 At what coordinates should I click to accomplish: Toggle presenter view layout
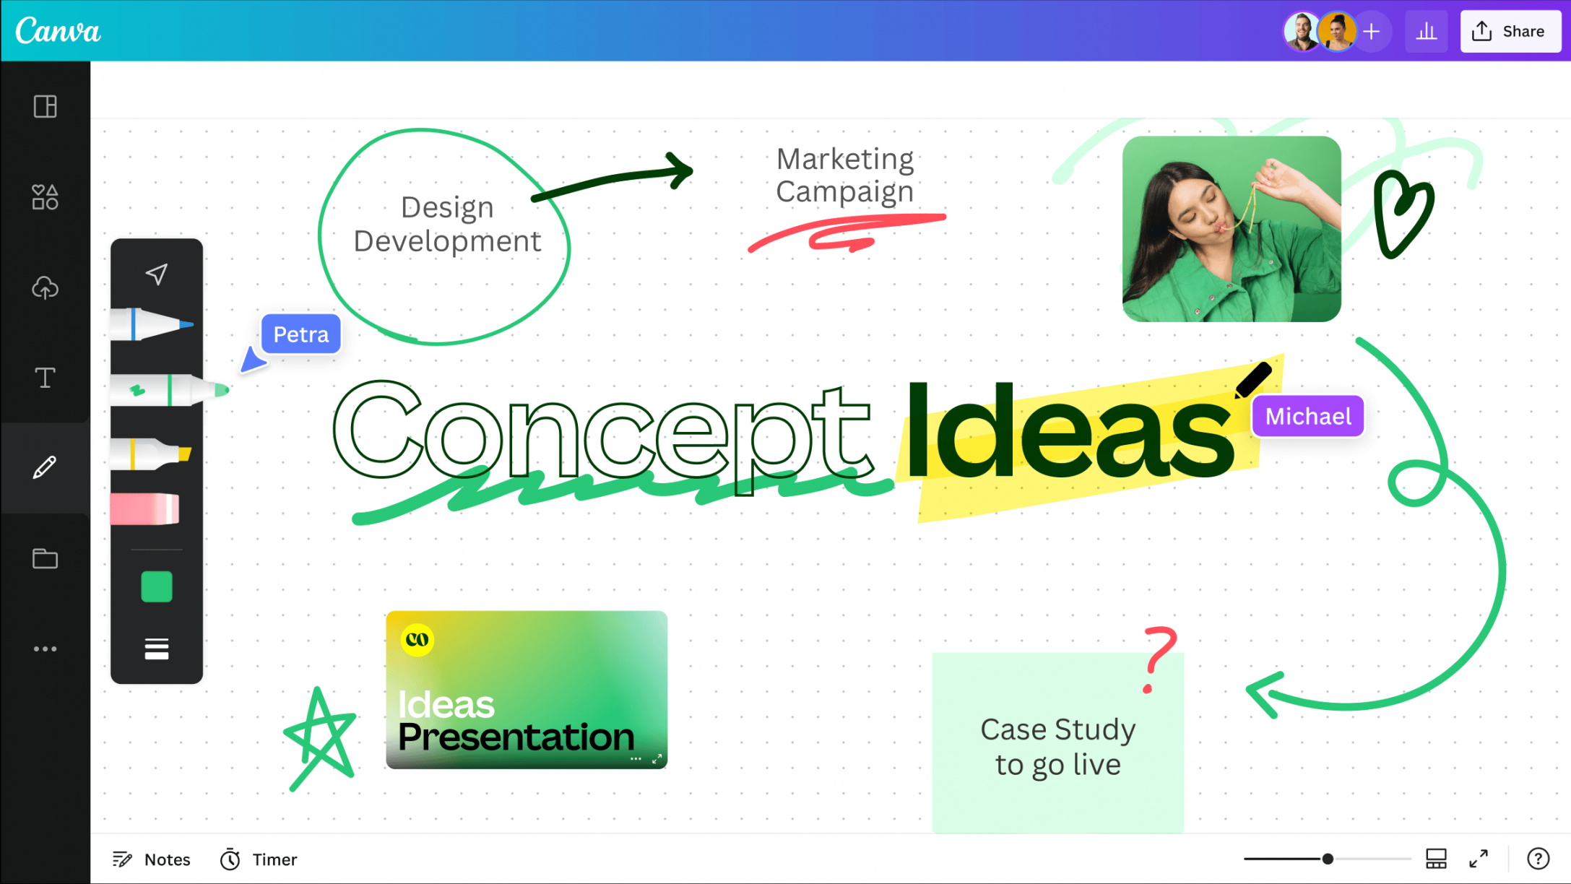[1435, 859]
